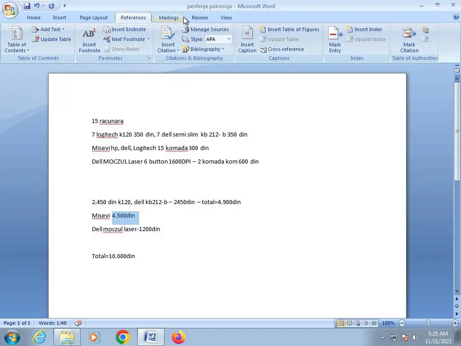461x346 pixels.
Task: Open word count from Words: 1/48
Action: [52, 323]
